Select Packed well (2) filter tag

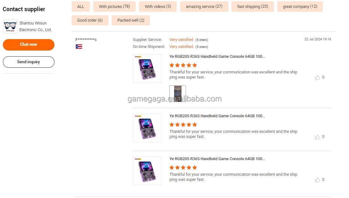(131, 20)
